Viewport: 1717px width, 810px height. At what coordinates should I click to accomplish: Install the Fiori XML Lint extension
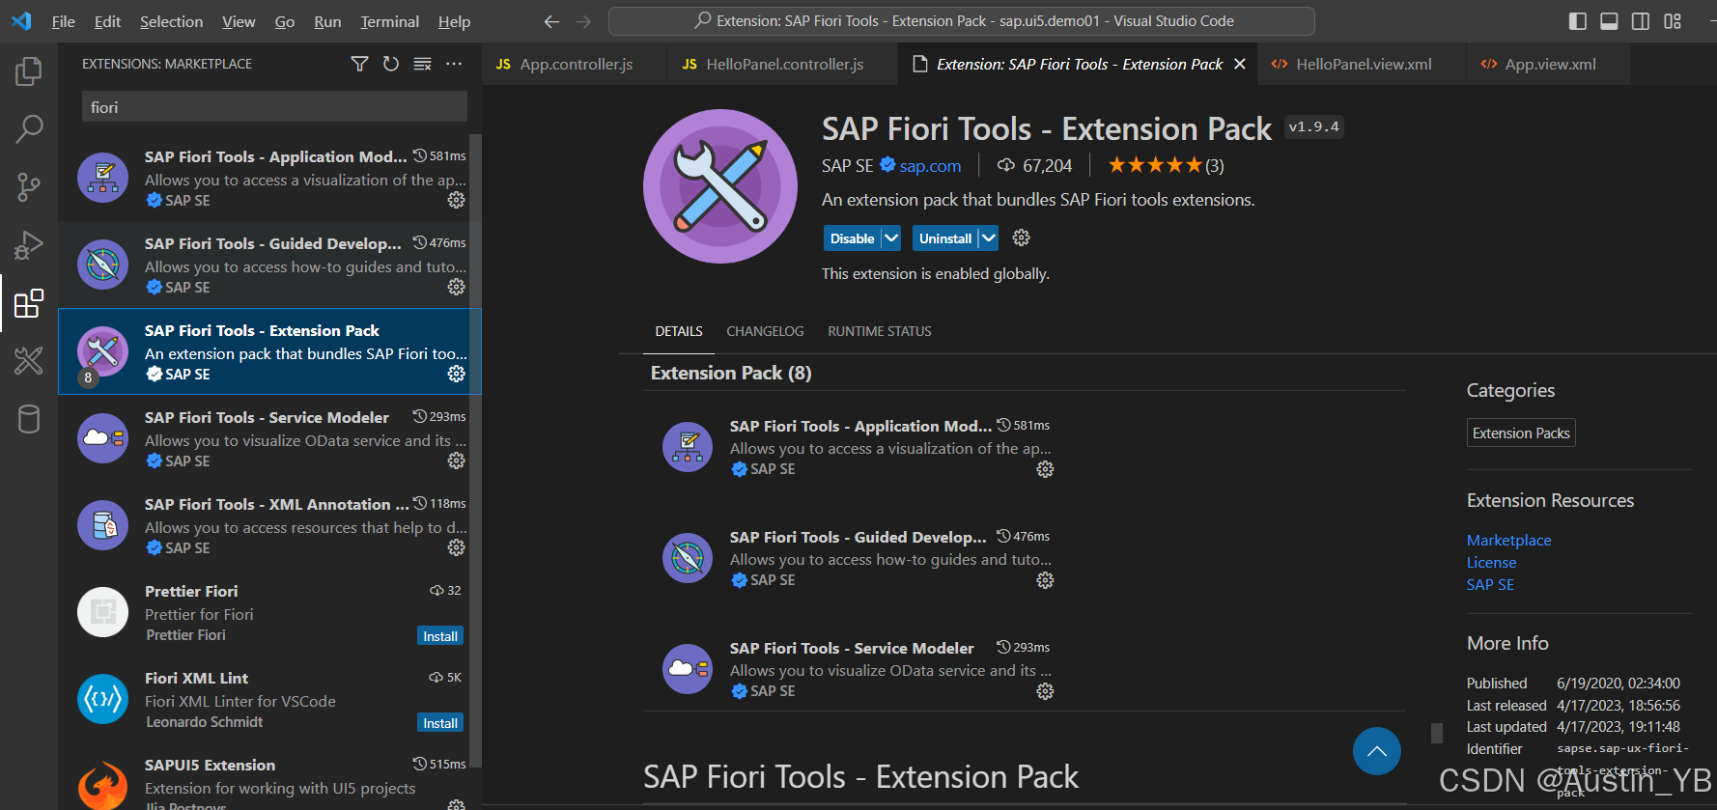(440, 723)
